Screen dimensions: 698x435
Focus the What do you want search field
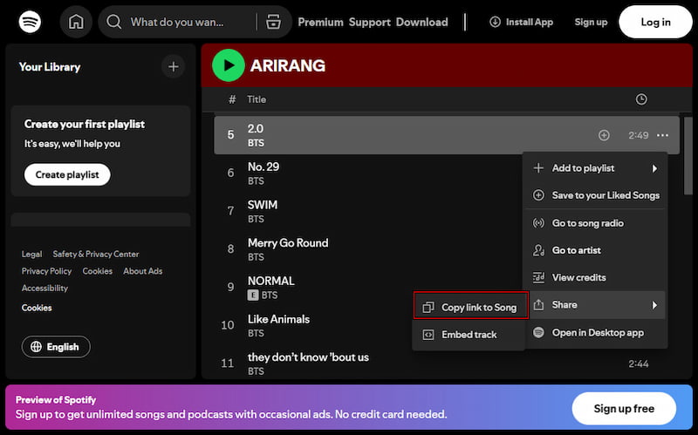click(177, 22)
